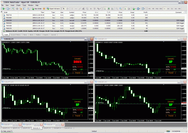
Task: Select the Equidistant Channel tool
Action: pos(83,9)
